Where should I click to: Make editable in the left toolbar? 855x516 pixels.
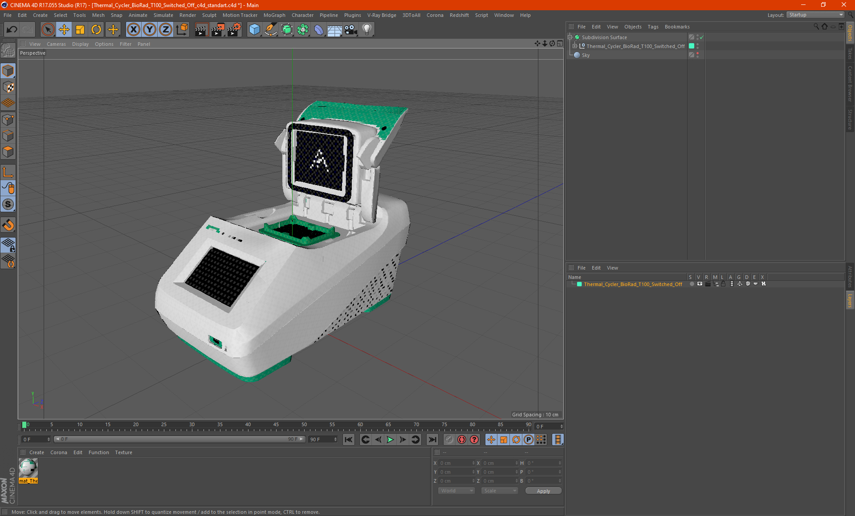pyautogui.click(x=8, y=51)
